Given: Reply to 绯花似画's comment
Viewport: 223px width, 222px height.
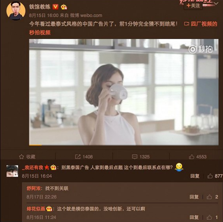Looking at the screenshot, I should (x=194, y=217).
